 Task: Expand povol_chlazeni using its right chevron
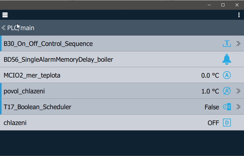(x=238, y=91)
